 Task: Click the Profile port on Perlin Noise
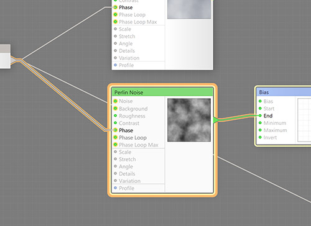pyautogui.click(x=116, y=188)
